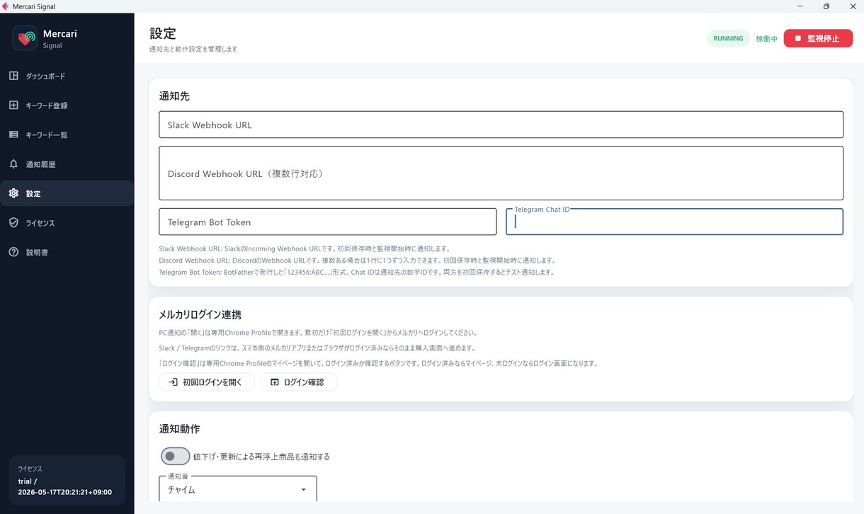Open the 通知履歴 section
864x514 pixels.
pyautogui.click(x=67, y=164)
